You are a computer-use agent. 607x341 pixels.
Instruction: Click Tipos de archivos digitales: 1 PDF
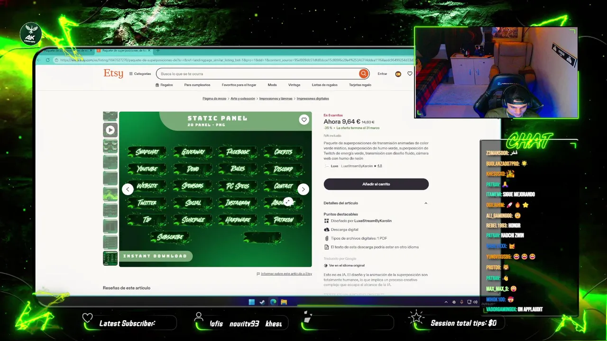359,238
